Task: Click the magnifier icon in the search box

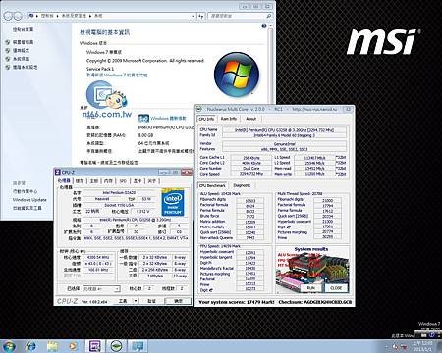Action: [x=268, y=16]
